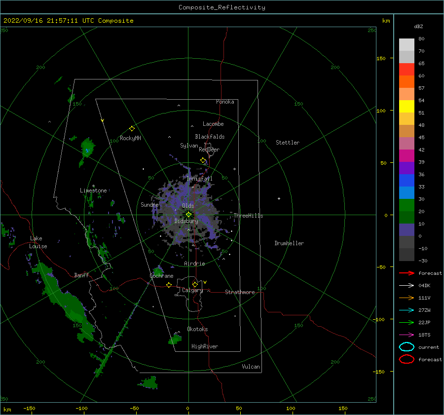Pick the 42 dBZ magenta swatch

point(407,156)
